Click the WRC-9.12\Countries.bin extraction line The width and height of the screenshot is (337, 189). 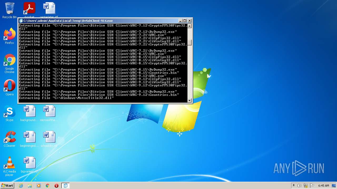[99, 95]
